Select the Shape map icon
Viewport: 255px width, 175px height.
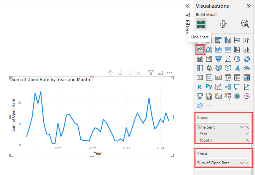[228, 68]
